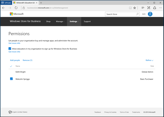Screen dimensions: 164x117
Task: Uncheck Allow educators to sign up checkbox
Action: pos(10,49)
